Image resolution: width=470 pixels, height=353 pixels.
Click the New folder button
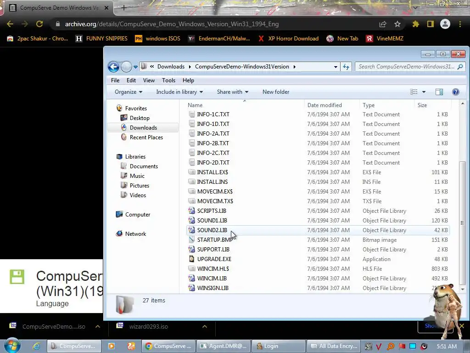[x=276, y=92]
